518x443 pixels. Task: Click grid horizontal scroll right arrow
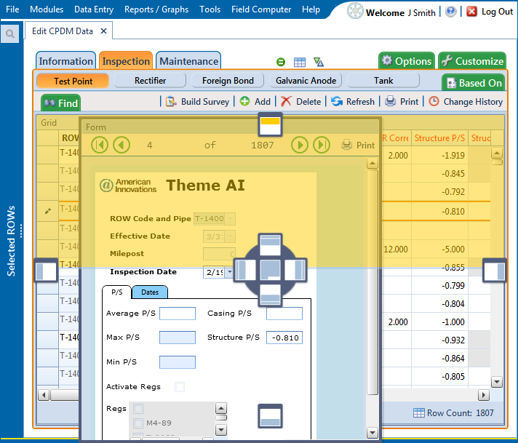(484, 395)
